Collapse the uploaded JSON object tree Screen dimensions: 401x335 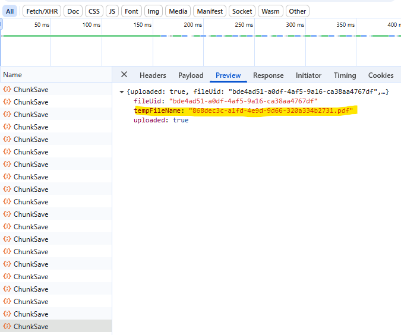(x=122, y=92)
